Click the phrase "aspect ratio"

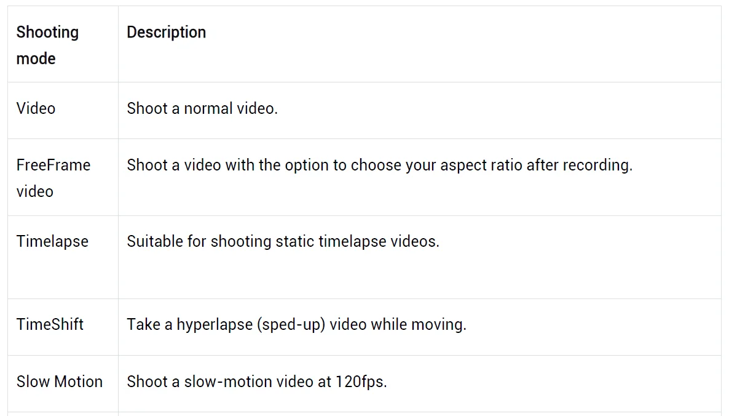(481, 165)
